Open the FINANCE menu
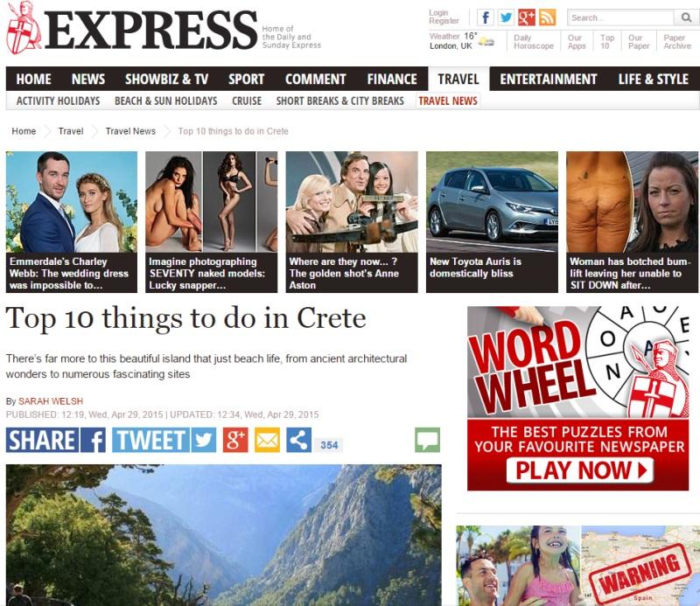The width and height of the screenshot is (700, 606). [391, 79]
